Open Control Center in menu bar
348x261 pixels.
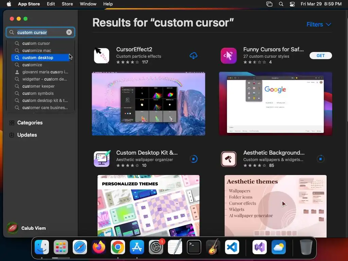coord(292,4)
